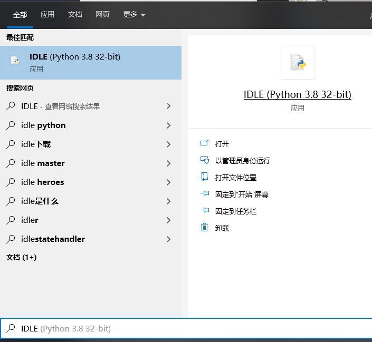Click the search icon beside 'idle master'
Image resolution: width=372 pixels, height=342 pixels.
[x=11, y=163]
